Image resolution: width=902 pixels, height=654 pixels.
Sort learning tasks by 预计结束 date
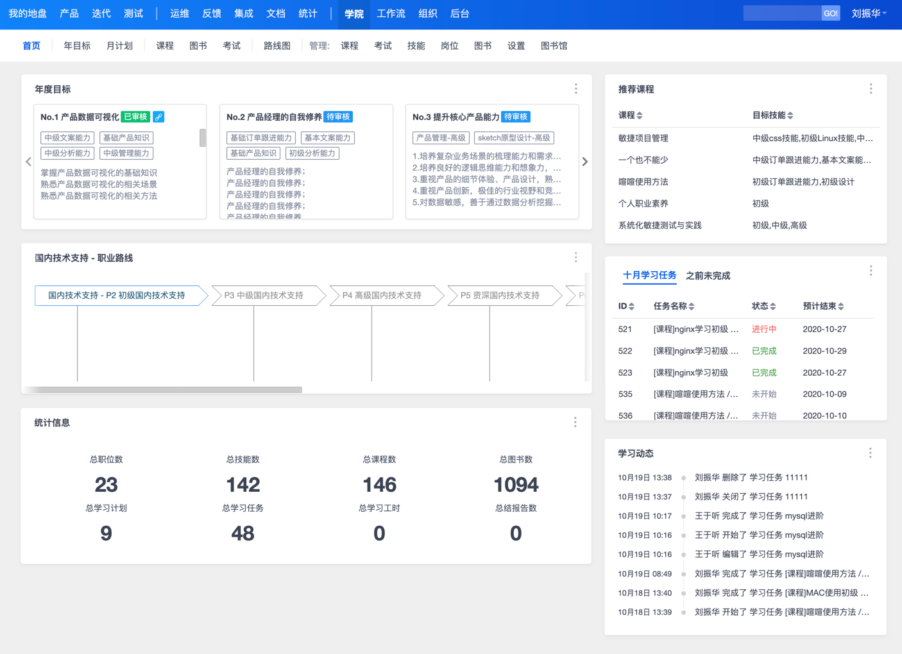[x=823, y=306]
